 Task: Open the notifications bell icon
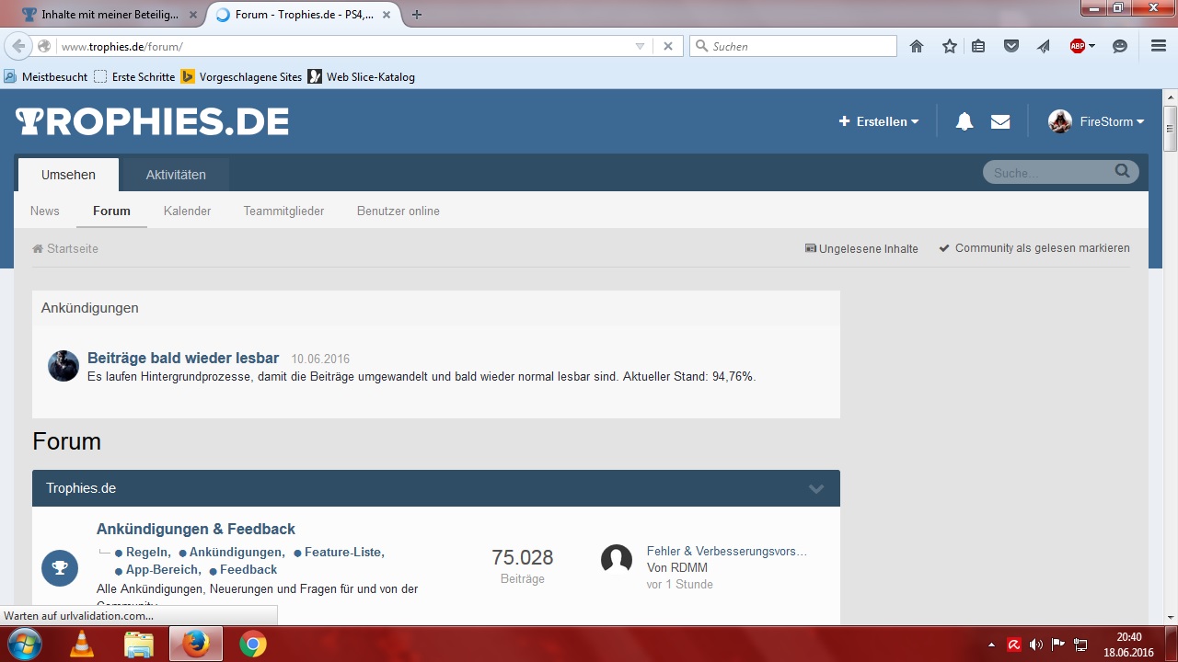point(964,121)
